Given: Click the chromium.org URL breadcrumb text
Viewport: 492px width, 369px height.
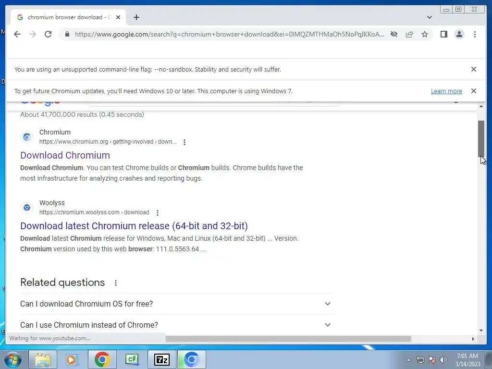Looking at the screenshot, I should click(108, 142).
